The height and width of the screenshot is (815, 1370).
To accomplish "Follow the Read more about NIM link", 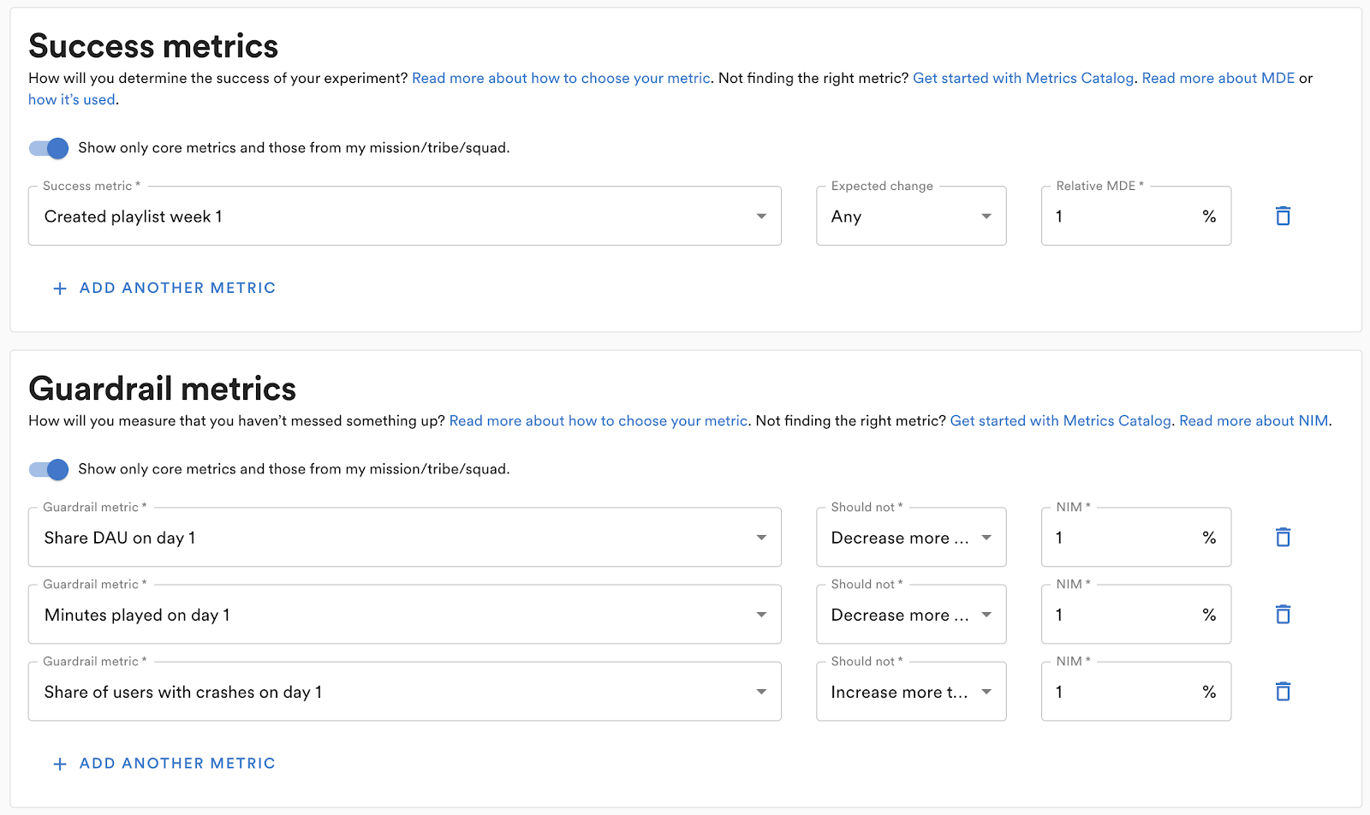I will [1254, 420].
